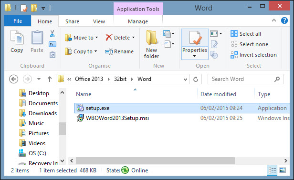Viewport: 294px width, 180px height.
Task: Click the Cut scissors icon
Action: coord(52,34)
